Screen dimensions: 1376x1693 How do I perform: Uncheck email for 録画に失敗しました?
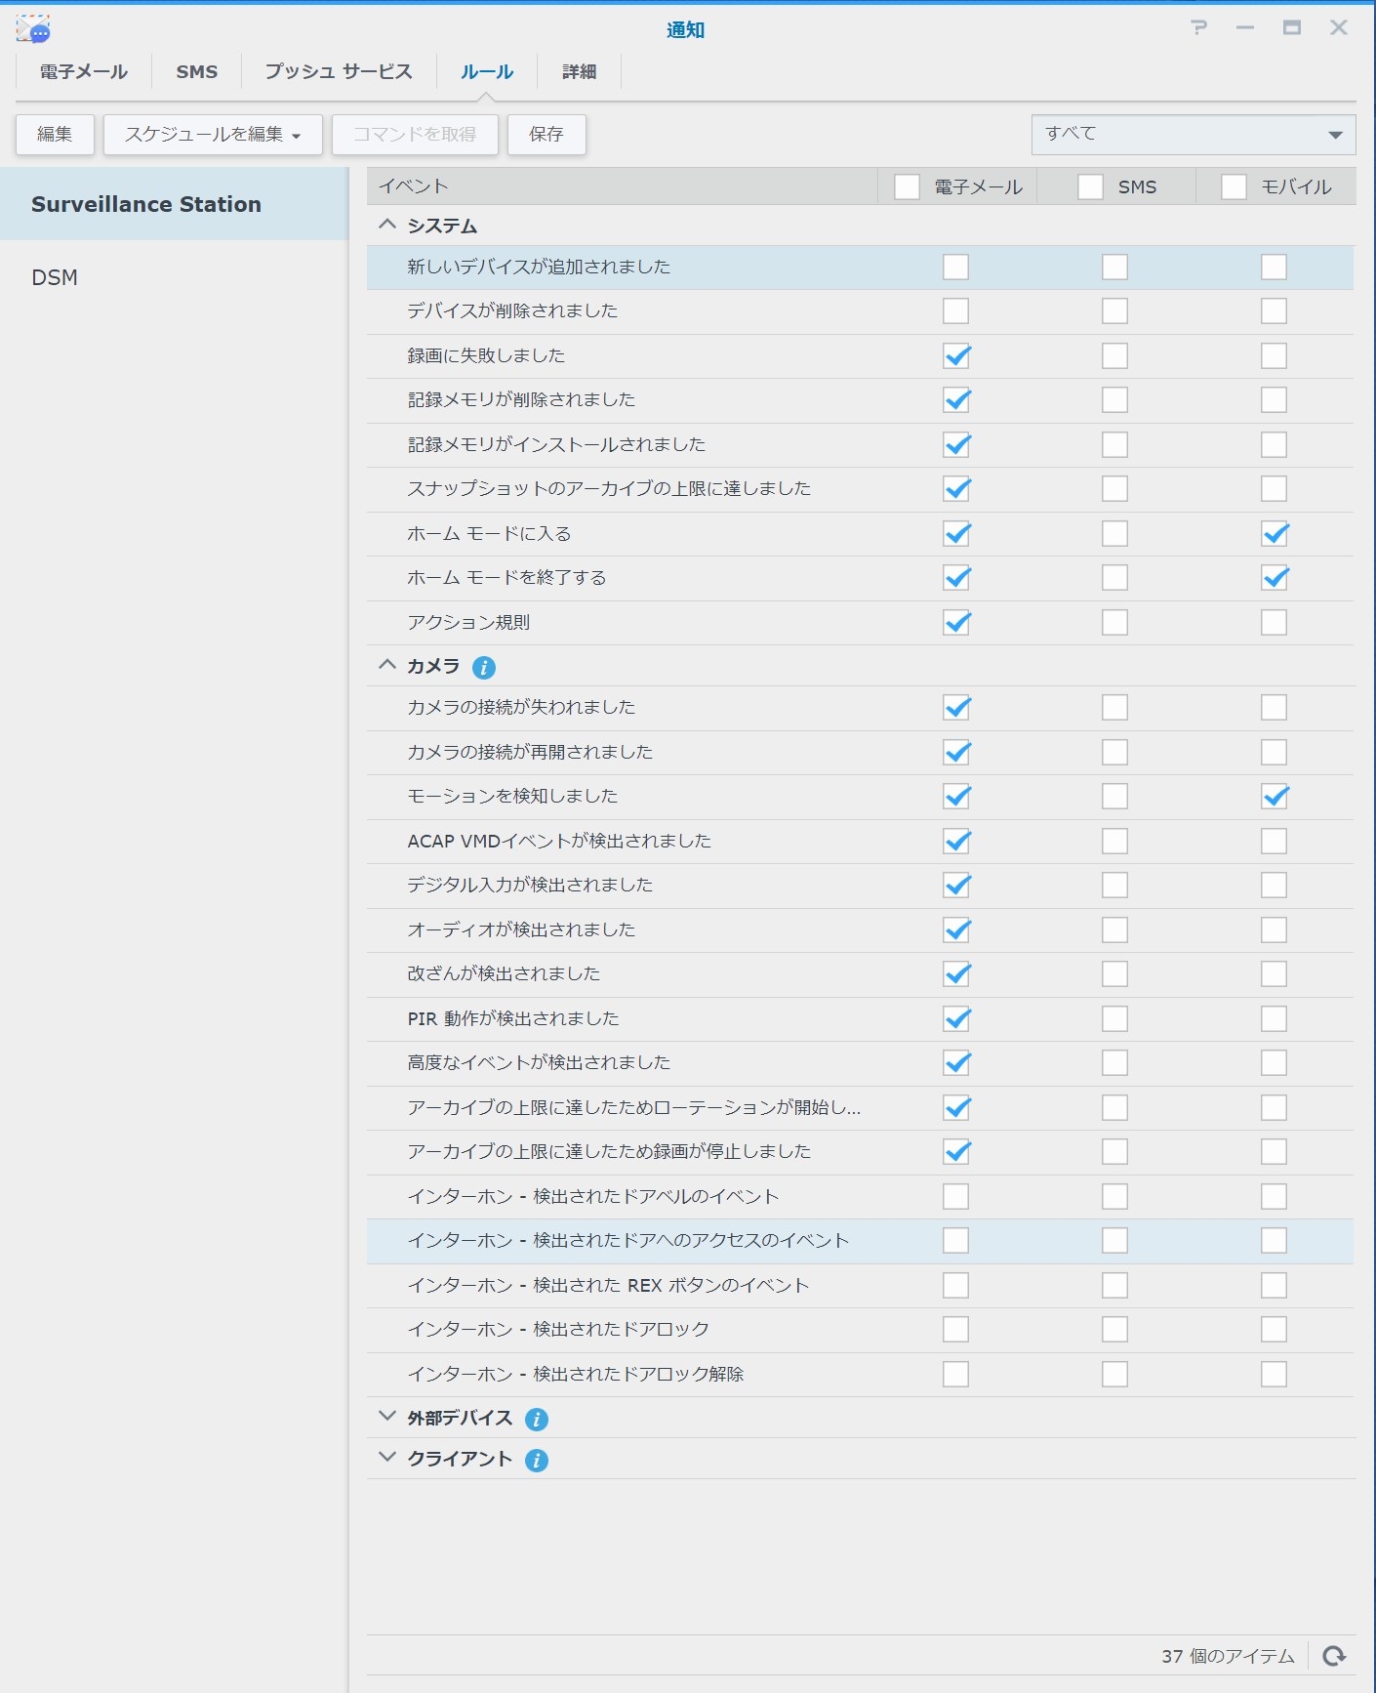click(956, 355)
